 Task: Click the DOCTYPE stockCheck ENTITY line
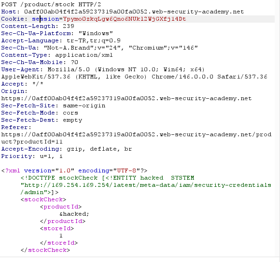click(x=107, y=178)
